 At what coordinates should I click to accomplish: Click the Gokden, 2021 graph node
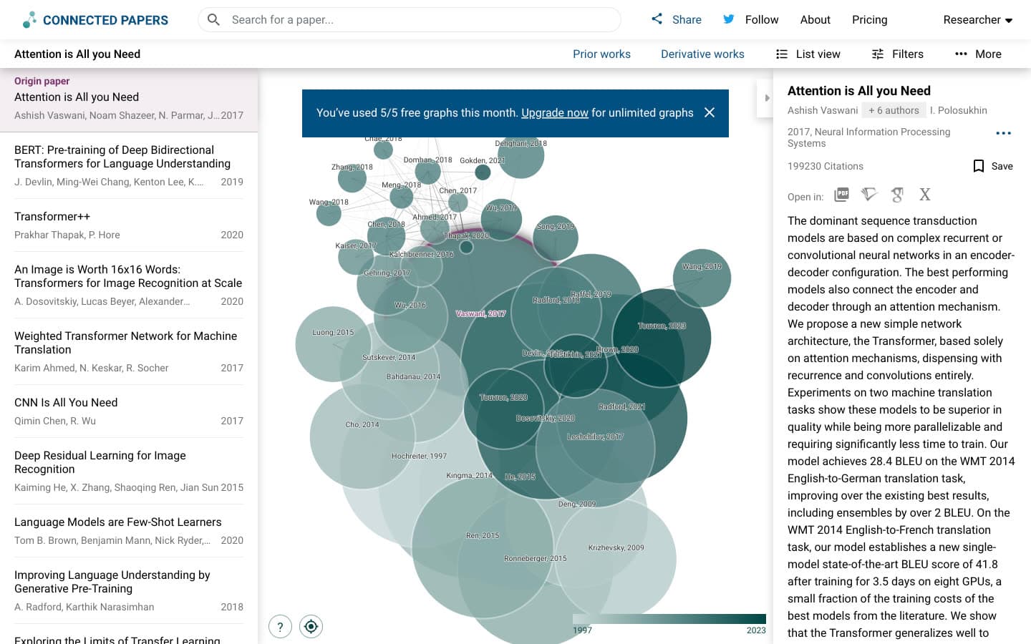pyautogui.click(x=483, y=172)
